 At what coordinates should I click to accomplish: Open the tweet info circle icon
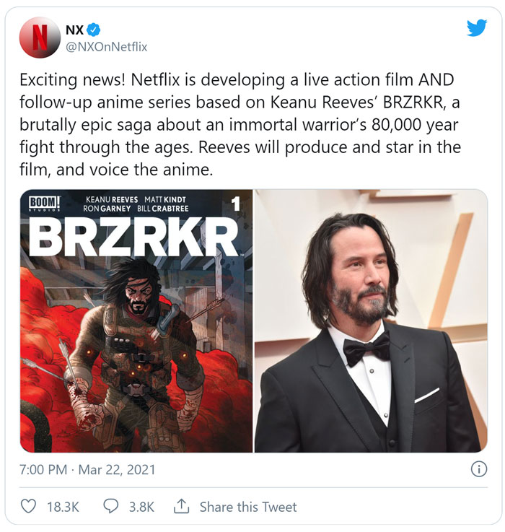479,469
